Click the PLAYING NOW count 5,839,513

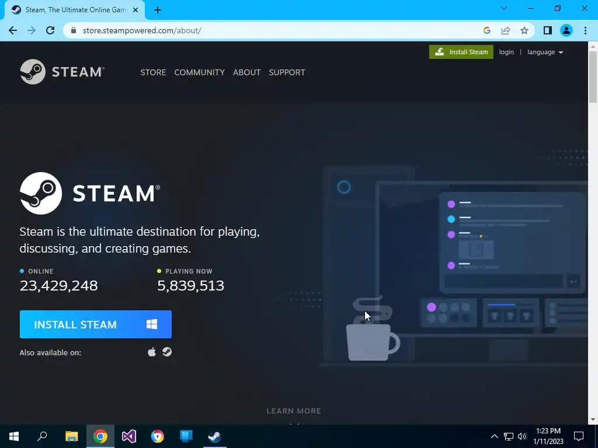191,285
